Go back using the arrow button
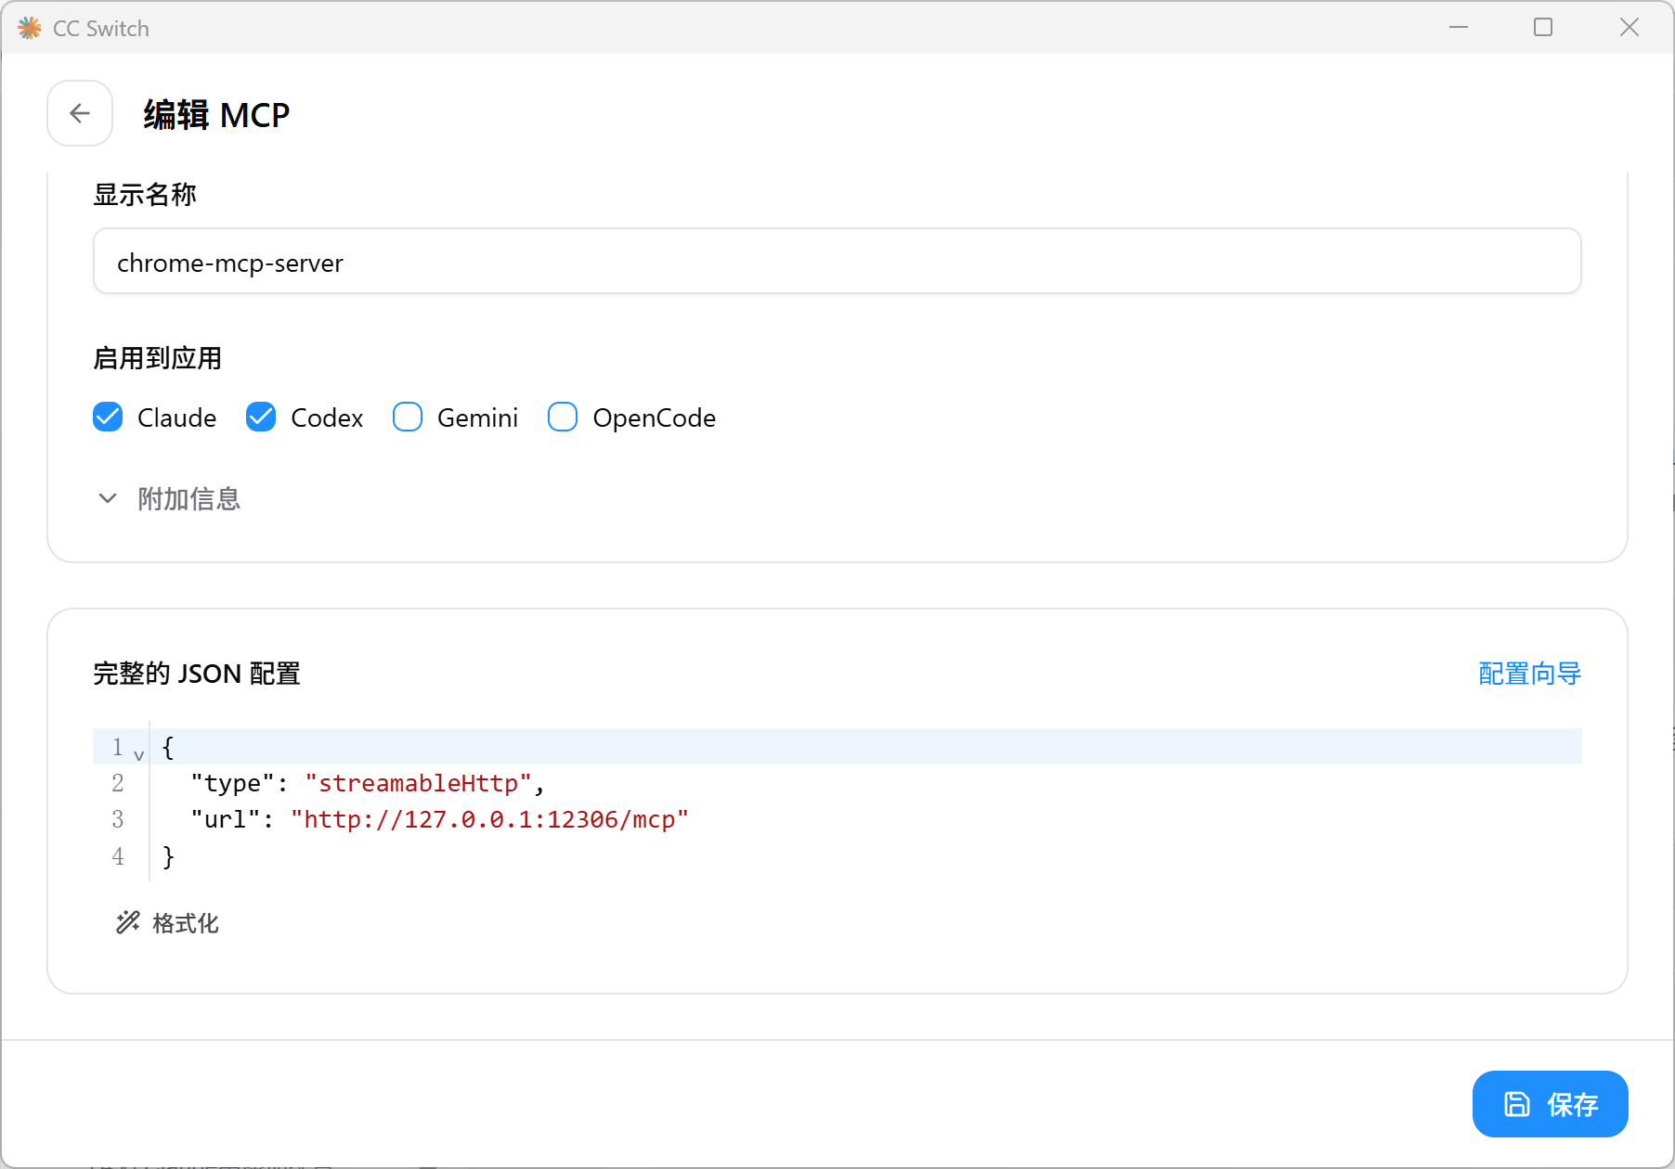The width and height of the screenshot is (1675, 1169). pyautogui.click(x=80, y=113)
